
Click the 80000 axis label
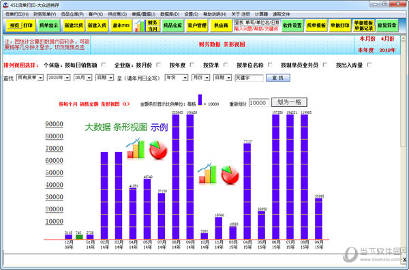[55, 136]
